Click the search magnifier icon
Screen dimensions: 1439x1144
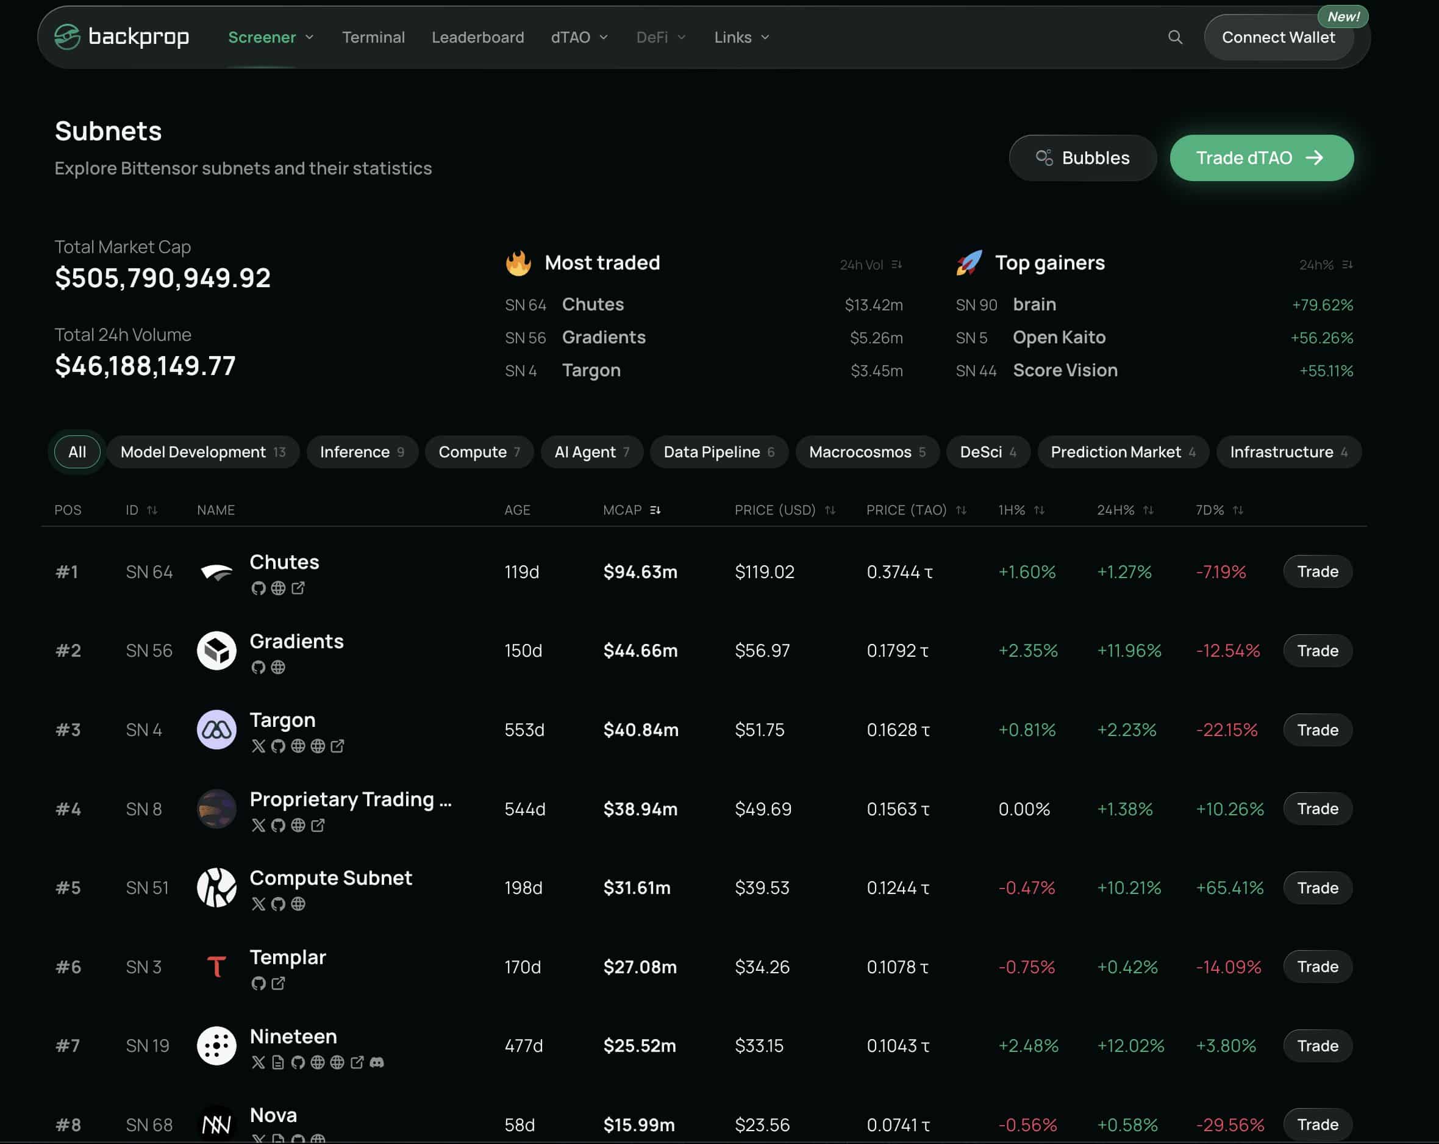pos(1175,37)
